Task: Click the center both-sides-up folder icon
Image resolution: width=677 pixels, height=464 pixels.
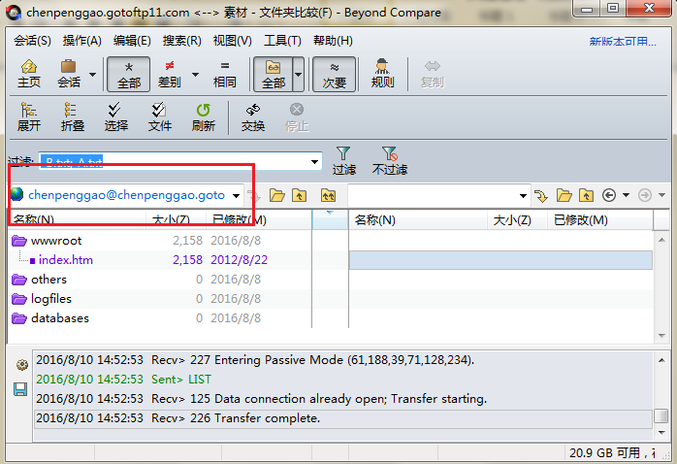Action: (328, 196)
